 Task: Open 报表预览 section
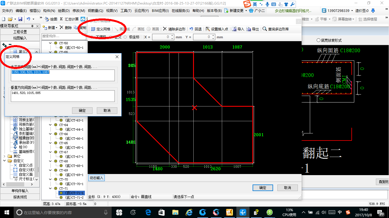[20, 197]
